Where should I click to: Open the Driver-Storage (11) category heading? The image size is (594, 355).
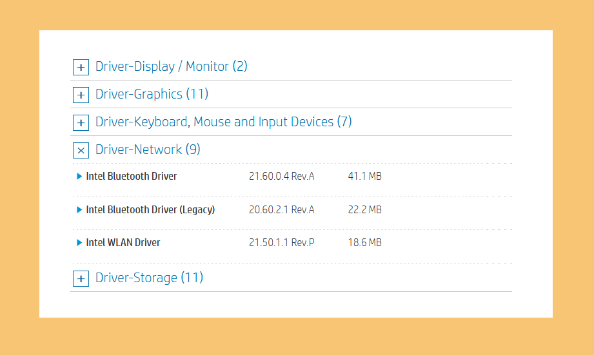click(x=149, y=278)
